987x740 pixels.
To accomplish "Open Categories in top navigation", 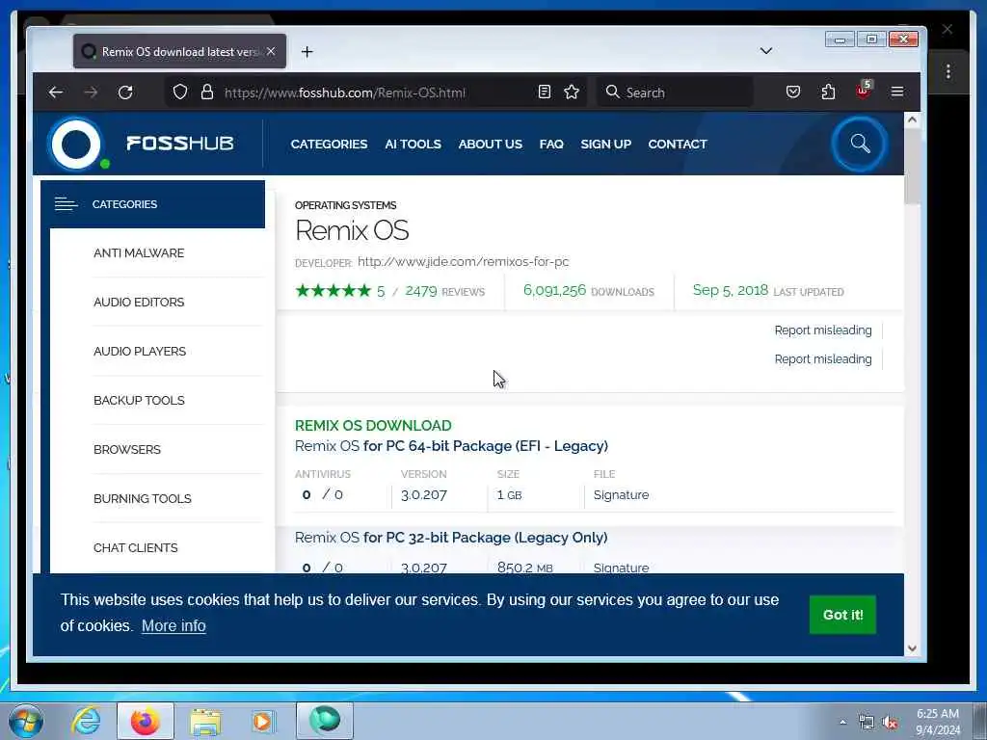I will (330, 145).
